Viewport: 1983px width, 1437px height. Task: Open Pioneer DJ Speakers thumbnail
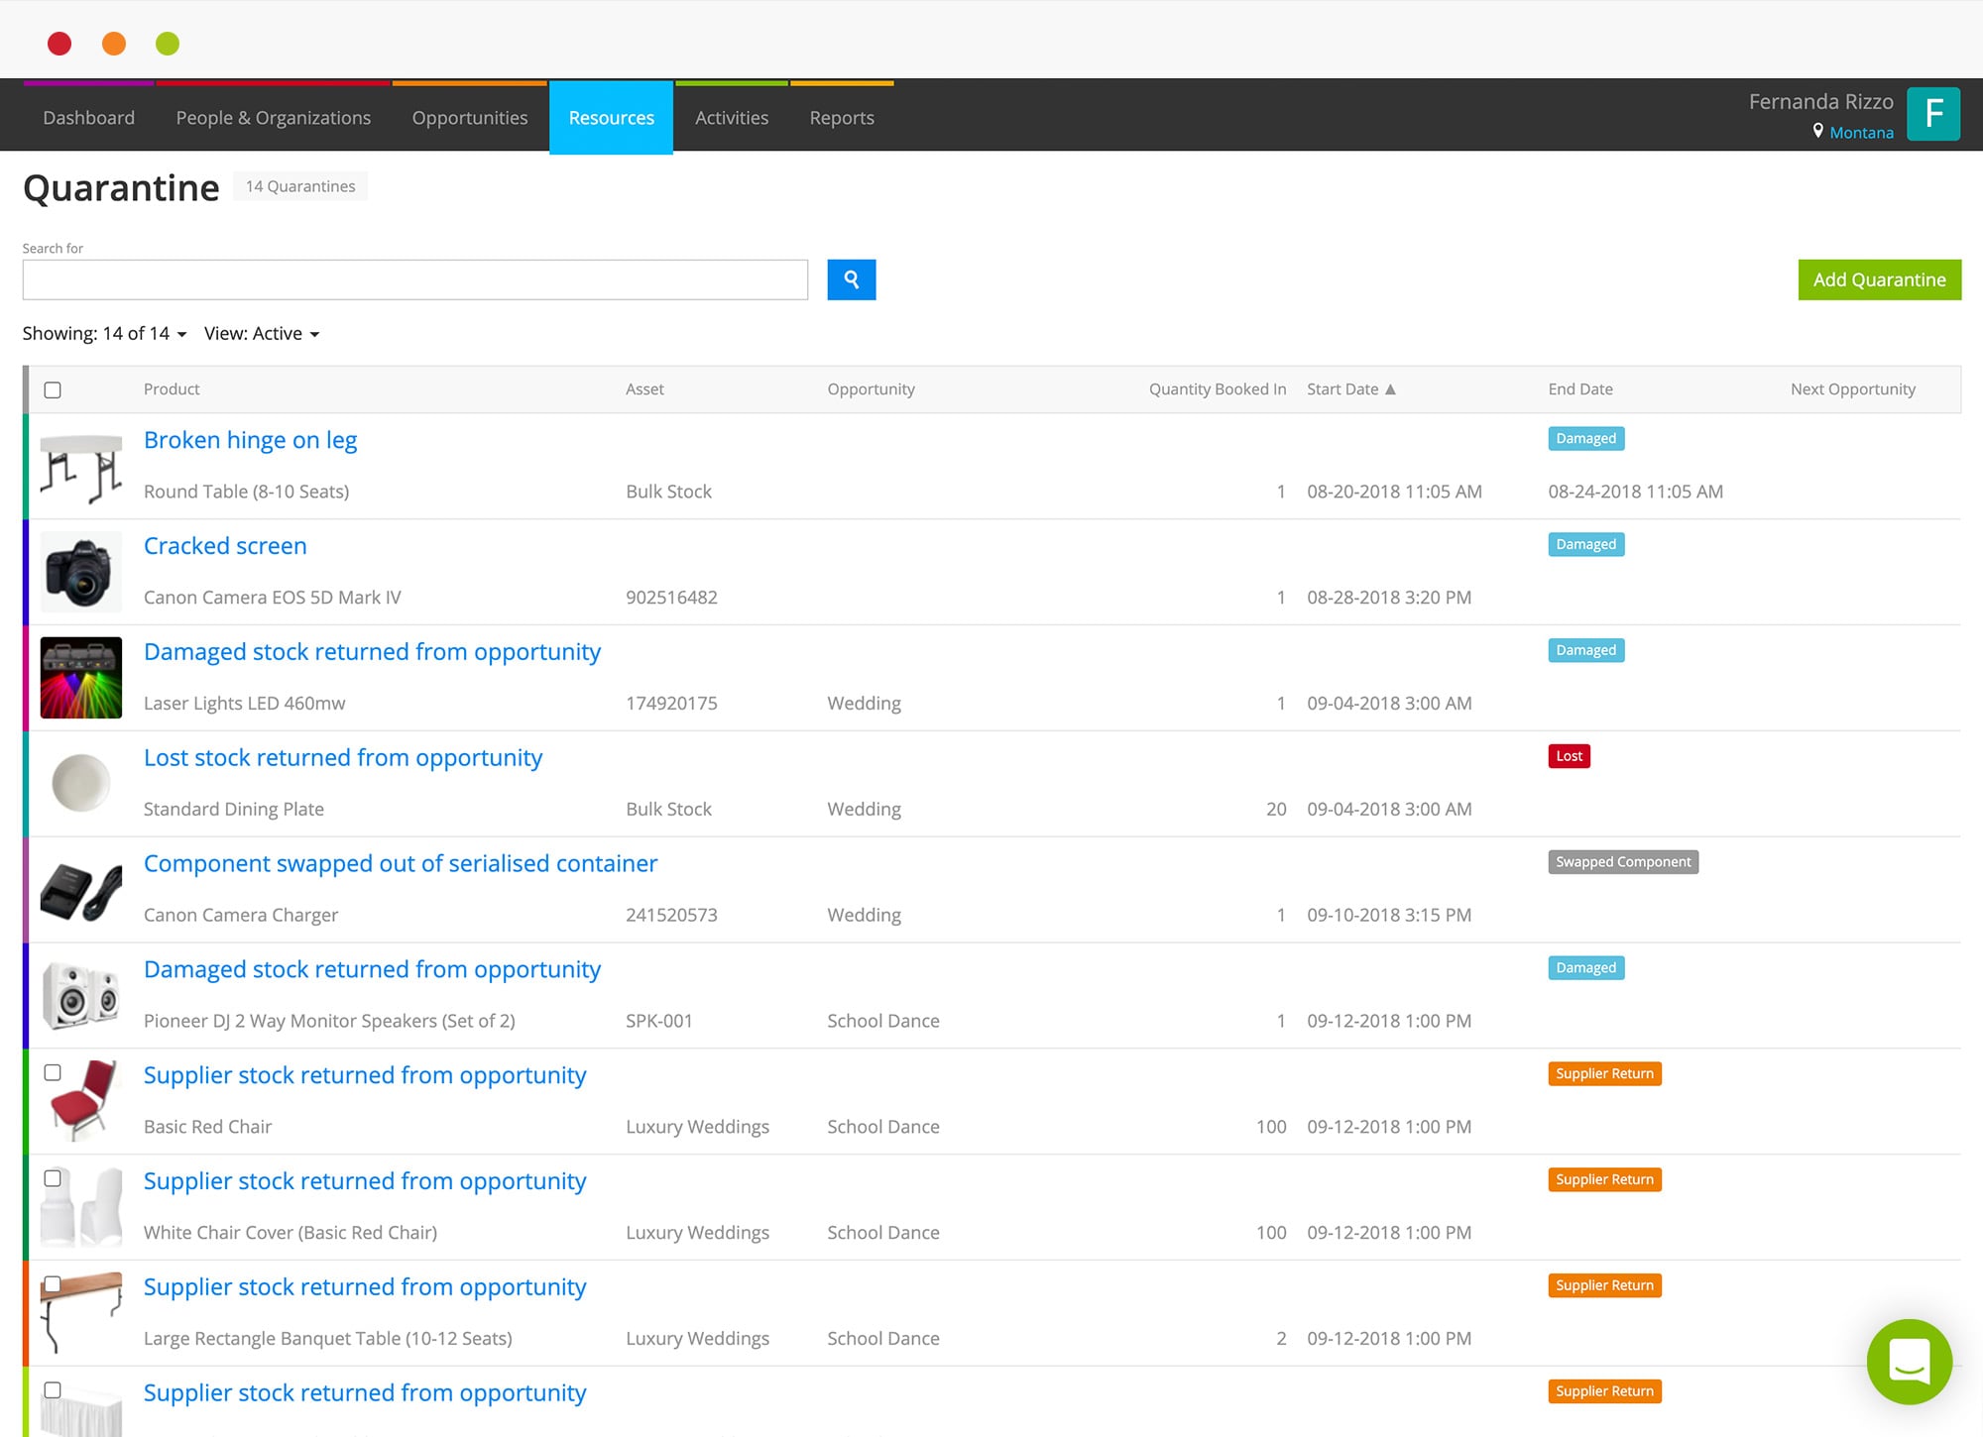point(81,995)
